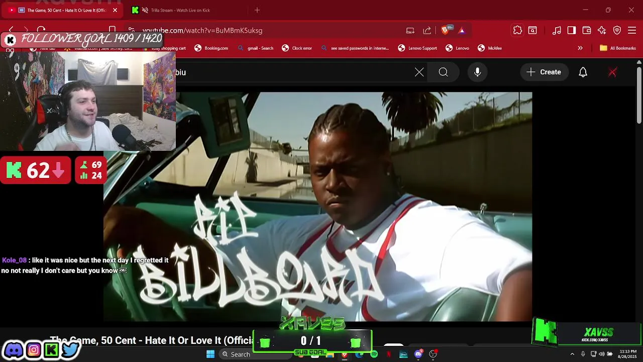Click the install app icon in address bar
643x362 pixels.
[x=410, y=30]
